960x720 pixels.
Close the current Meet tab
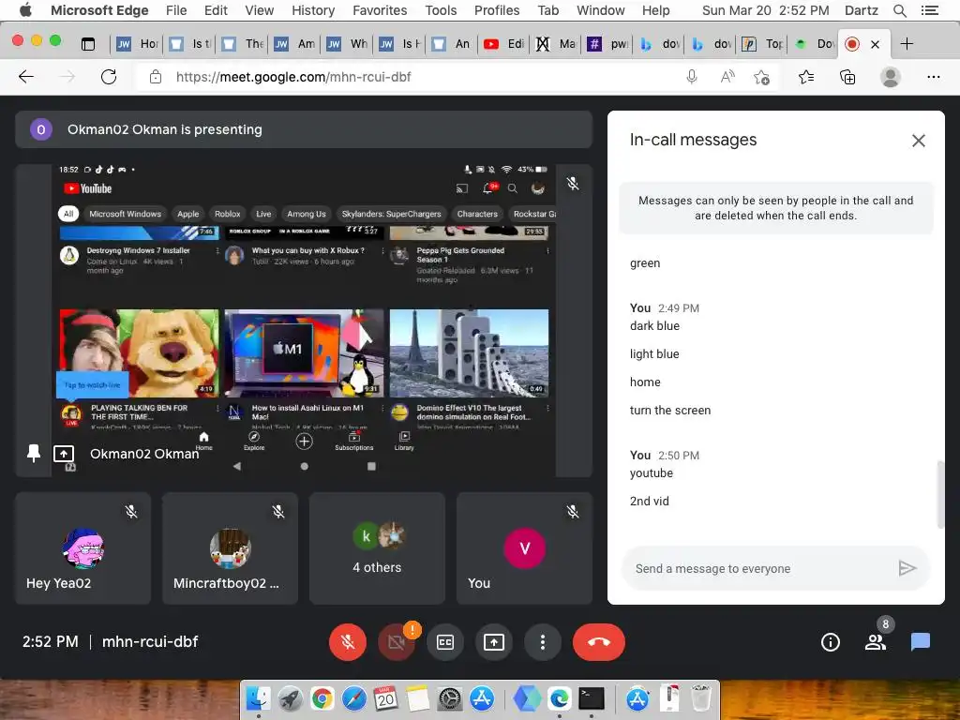pos(875,44)
